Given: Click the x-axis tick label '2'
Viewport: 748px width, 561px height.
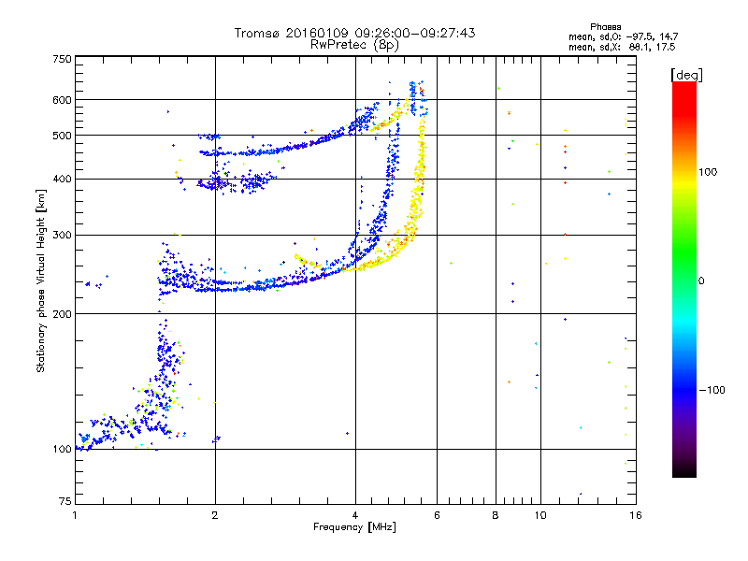Looking at the screenshot, I should click(215, 515).
